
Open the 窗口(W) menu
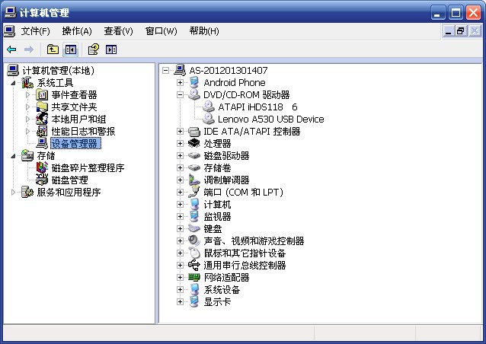coord(161,31)
